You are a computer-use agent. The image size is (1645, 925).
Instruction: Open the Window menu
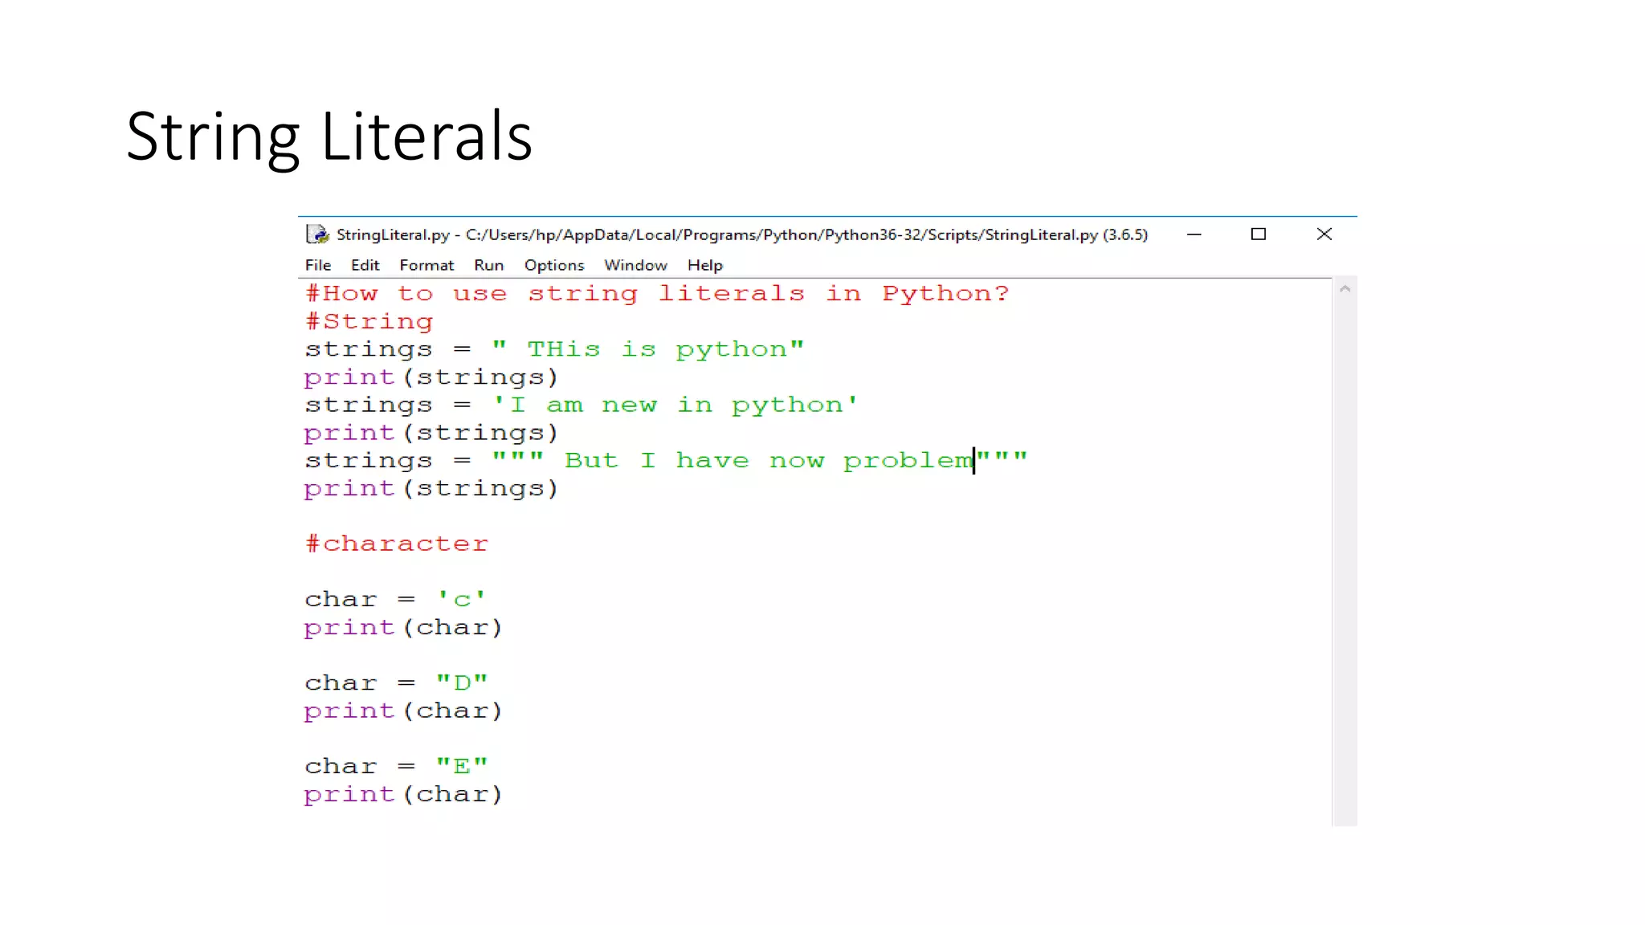(x=635, y=265)
